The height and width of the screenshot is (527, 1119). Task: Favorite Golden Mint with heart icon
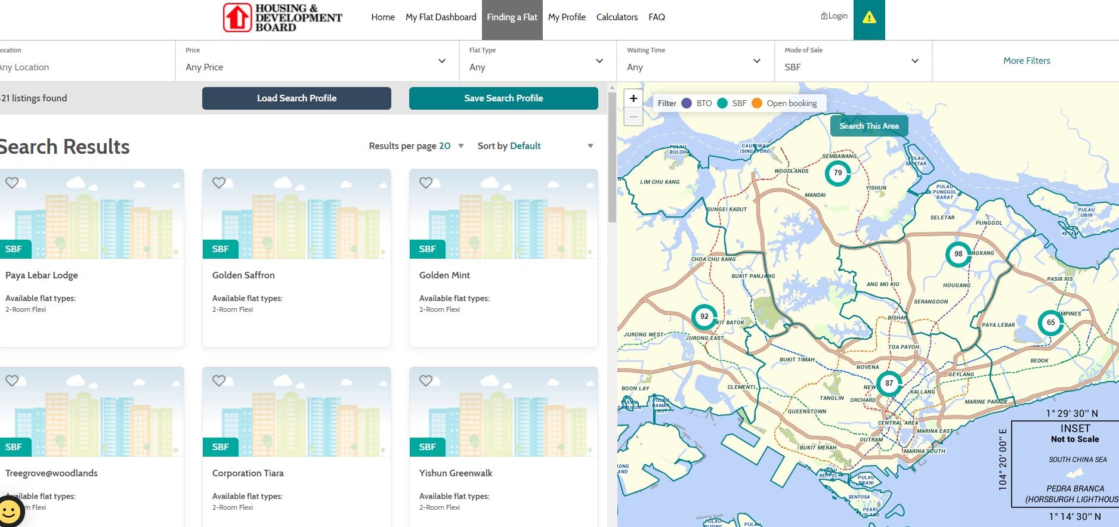coord(426,183)
